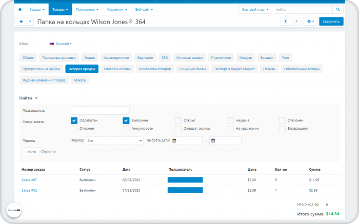359x224 pixels.
Task: Click the start date input field
Action: 187,140
